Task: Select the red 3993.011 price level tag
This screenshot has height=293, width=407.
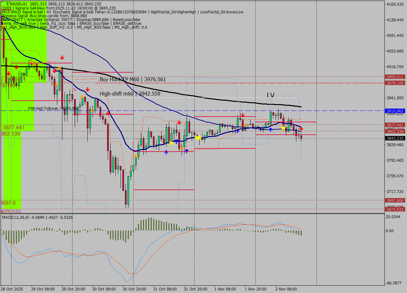Action: pyautogui.click(x=395, y=77)
